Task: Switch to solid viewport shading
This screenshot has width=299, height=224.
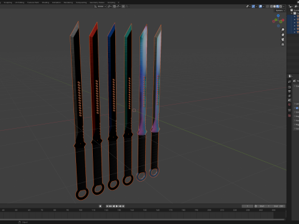Action: pyautogui.click(x=275, y=6)
